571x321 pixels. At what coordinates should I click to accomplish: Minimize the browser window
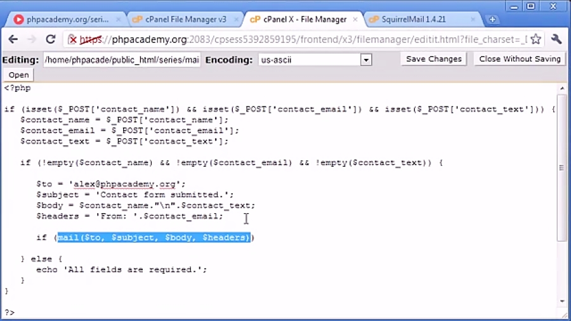(x=514, y=6)
